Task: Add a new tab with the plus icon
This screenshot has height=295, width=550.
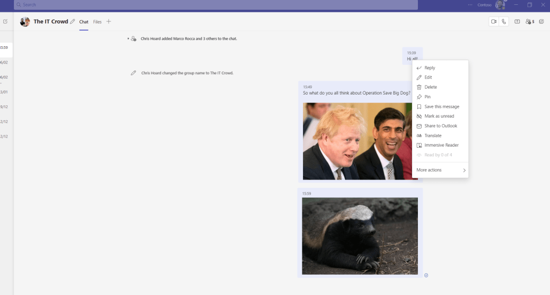Action: (x=108, y=21)
